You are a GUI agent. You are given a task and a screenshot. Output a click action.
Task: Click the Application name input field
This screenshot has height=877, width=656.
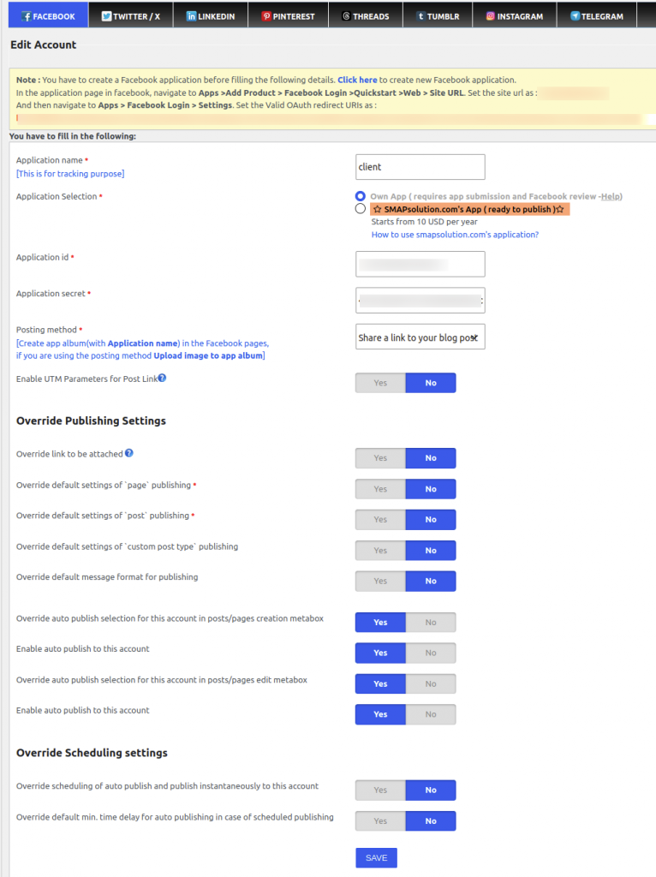click(x=420, y=167)
